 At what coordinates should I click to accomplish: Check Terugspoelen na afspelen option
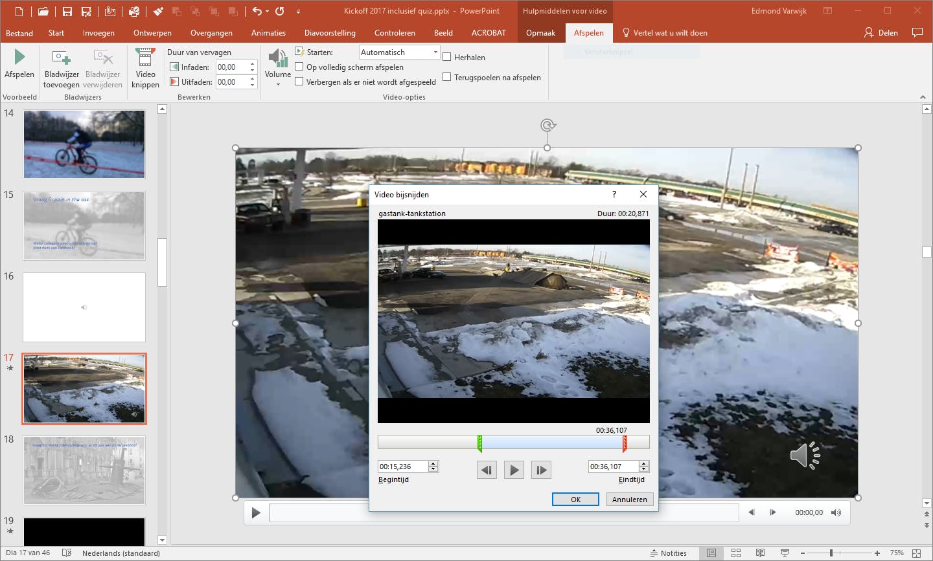point(447,77)
